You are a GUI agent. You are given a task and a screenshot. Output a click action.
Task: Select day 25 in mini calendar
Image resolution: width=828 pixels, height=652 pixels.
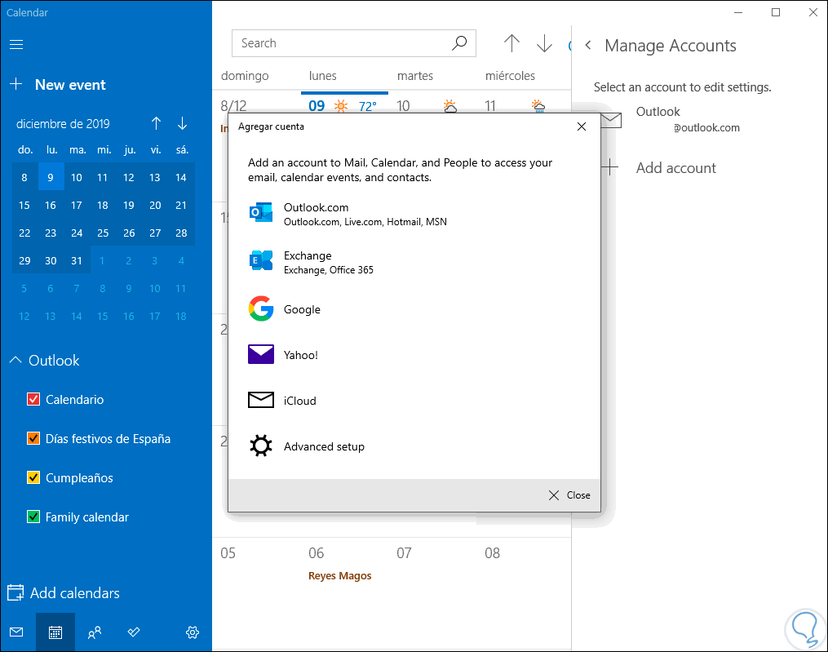(x=103, y=233)
